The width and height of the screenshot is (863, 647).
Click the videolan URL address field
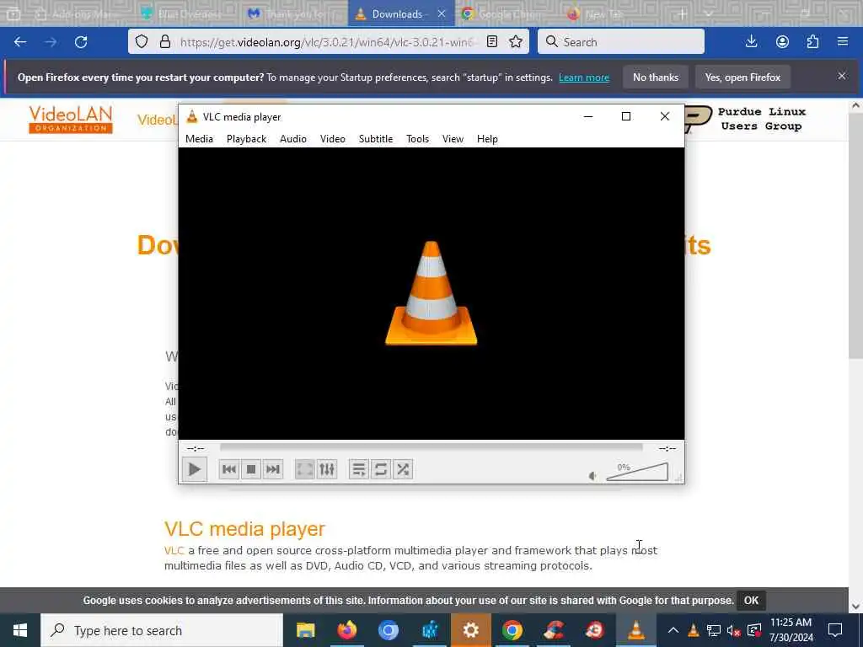(328, 42)
